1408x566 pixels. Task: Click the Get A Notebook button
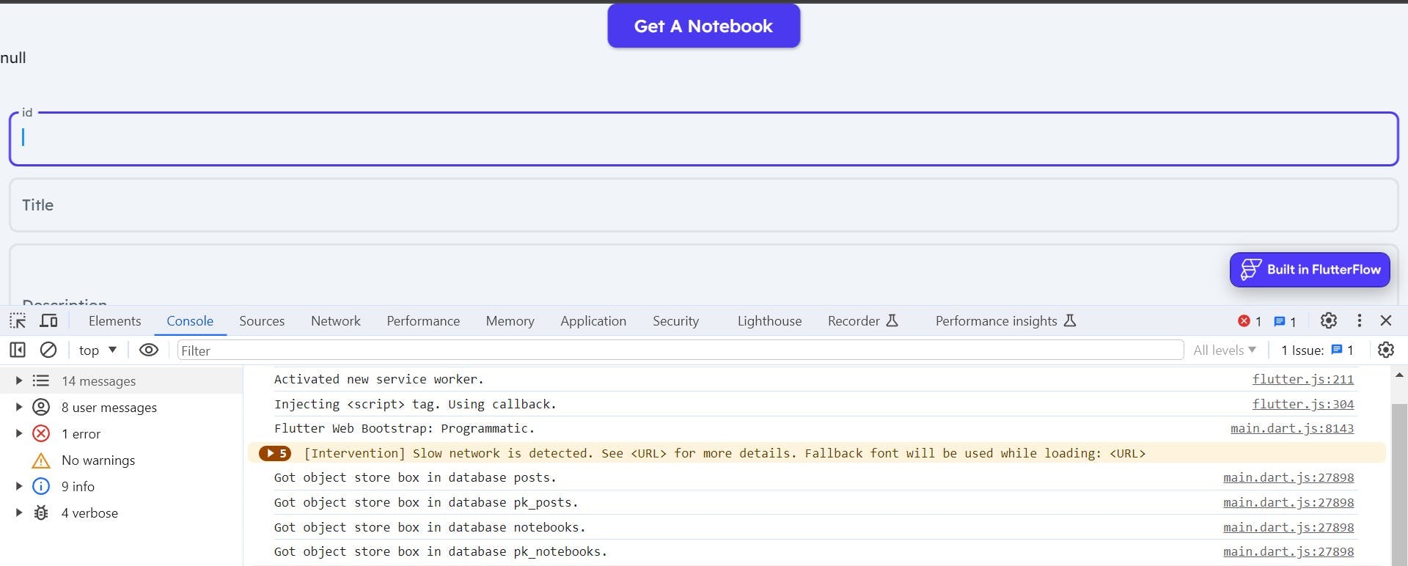click(704, 26)
